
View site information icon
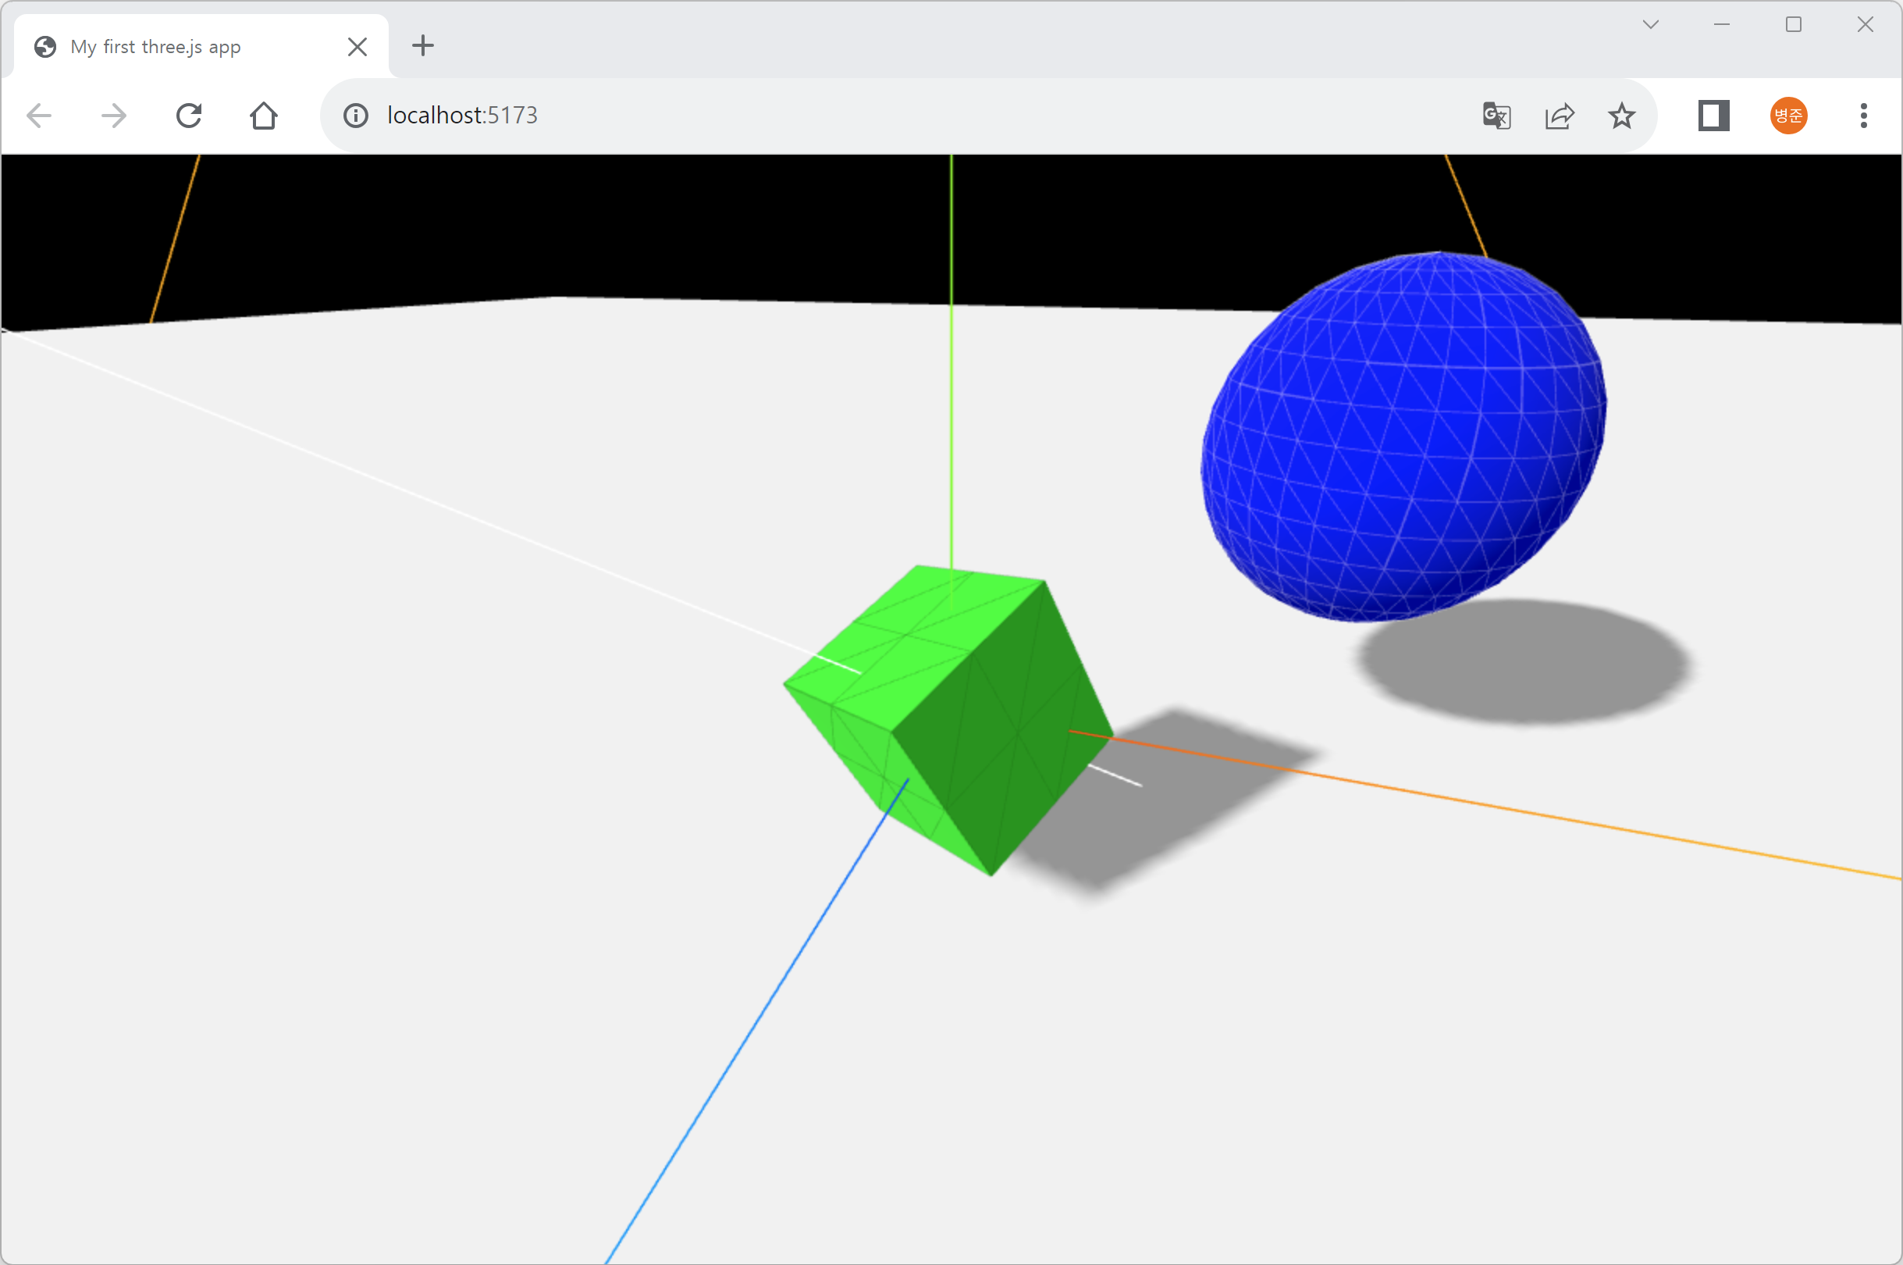click(356, 116)
